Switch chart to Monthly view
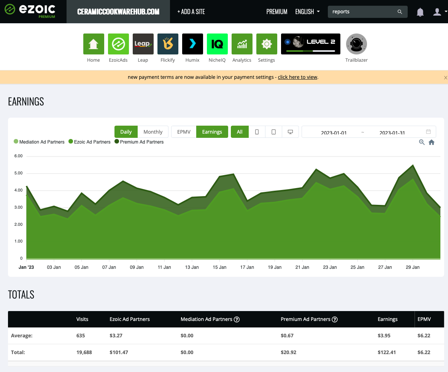The image size is (448, 372). [153, 132]
